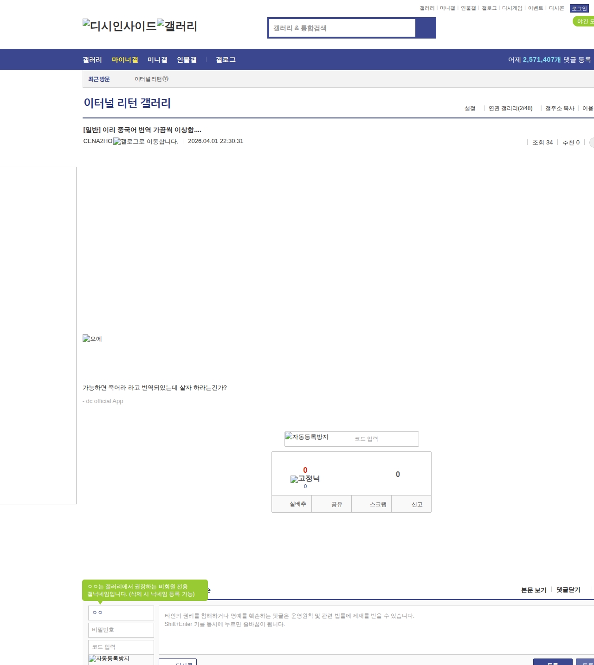Click the 이터널 리턴 갤러리 title link

coord(127,103)
